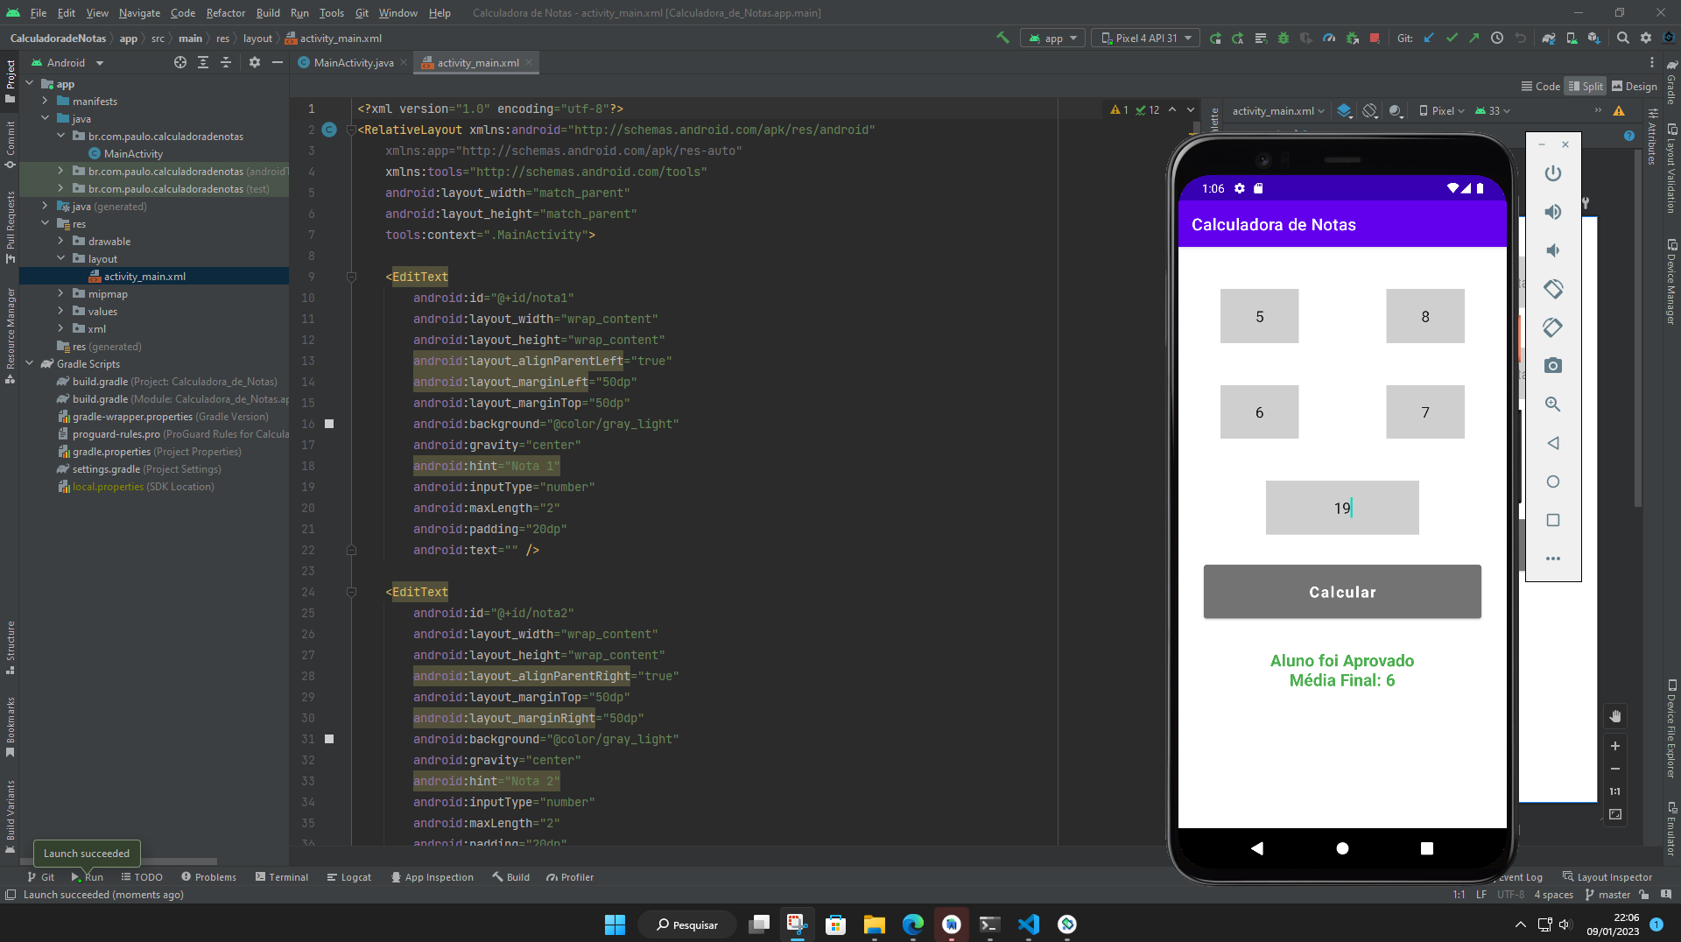Collapse the Gradle Scripts tree node
Viewport: 1681px width, 942px height.
coord(31,364)
